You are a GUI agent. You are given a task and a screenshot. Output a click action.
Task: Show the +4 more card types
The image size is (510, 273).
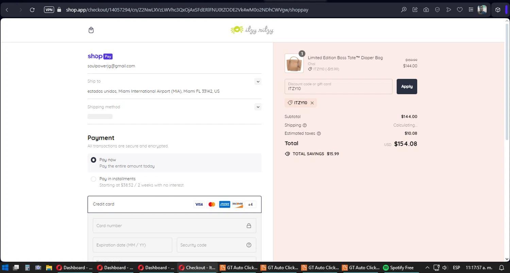point(250,204)
